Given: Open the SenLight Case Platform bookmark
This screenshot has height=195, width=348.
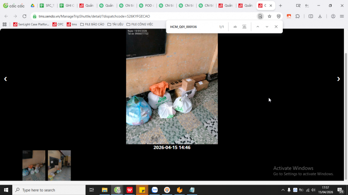Looking at the screenshot, I should click(x=31, y=24).
